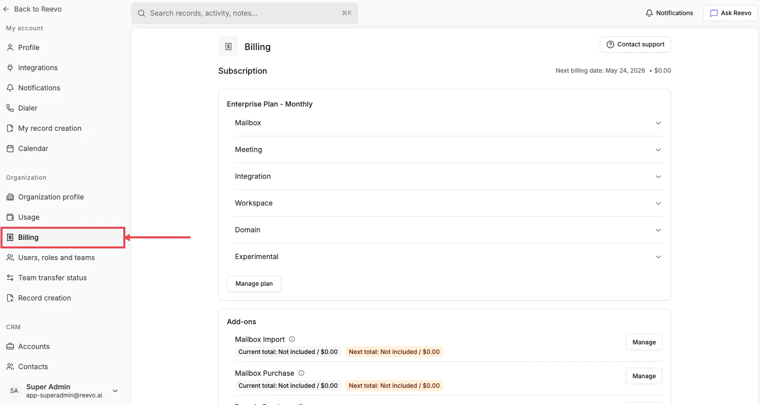Expand the Meeting section chevron
Image resolution: width=760 pixels, height=405 pixels.
(x=658, y=150)
